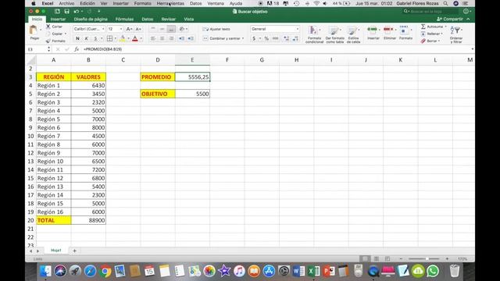This screenshot has height=281, width=500.
Task: Click the Insertar cells icon
Action: (372, 30)
